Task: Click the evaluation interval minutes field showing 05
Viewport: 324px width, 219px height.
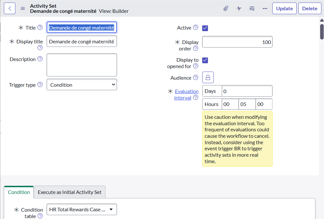Action: [x=247, y=104]
